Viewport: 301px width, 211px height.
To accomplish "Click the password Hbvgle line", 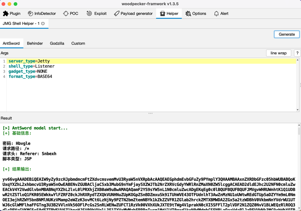I will 17,143.
